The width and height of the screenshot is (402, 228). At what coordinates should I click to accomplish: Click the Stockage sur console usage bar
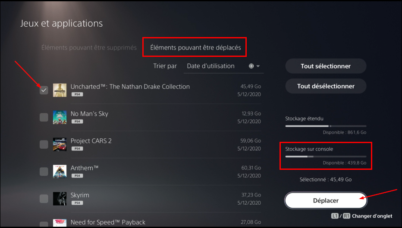click(326, 156)
